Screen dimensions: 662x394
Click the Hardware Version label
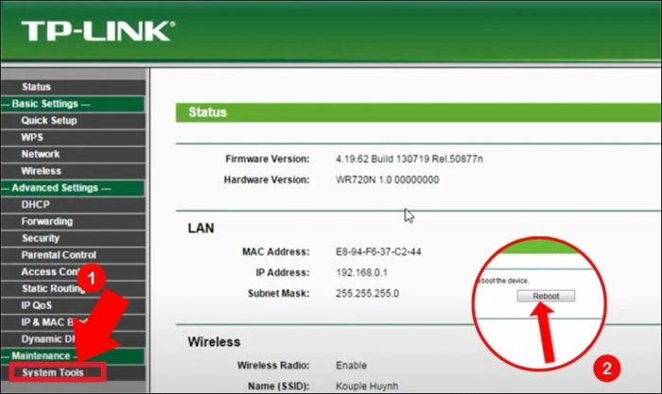tap(267, 180)
